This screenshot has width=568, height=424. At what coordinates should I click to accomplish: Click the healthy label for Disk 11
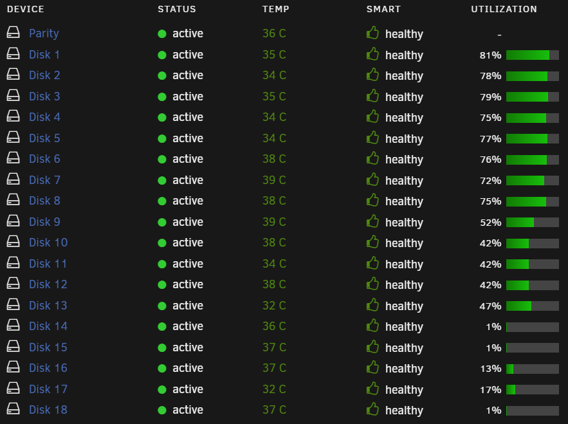404,264
